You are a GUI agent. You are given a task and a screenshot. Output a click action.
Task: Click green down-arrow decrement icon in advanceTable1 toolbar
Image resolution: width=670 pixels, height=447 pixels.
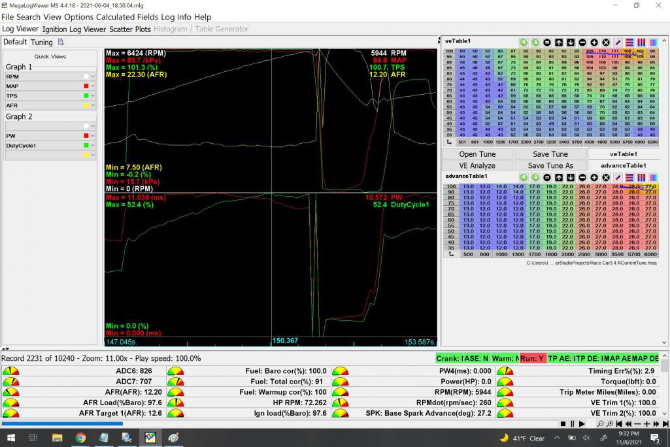535,177
